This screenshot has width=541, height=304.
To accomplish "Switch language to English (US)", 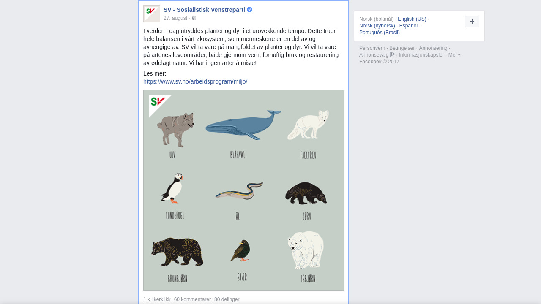I will tap(412, 19).
